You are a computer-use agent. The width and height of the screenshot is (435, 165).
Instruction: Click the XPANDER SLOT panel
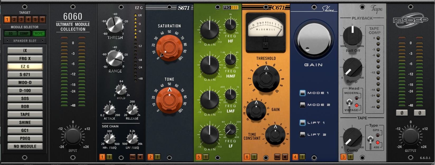25,41
